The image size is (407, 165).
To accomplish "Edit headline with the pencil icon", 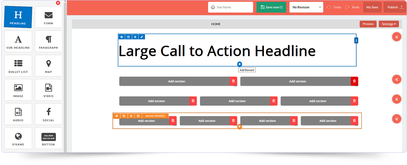I will click(142, 37).
